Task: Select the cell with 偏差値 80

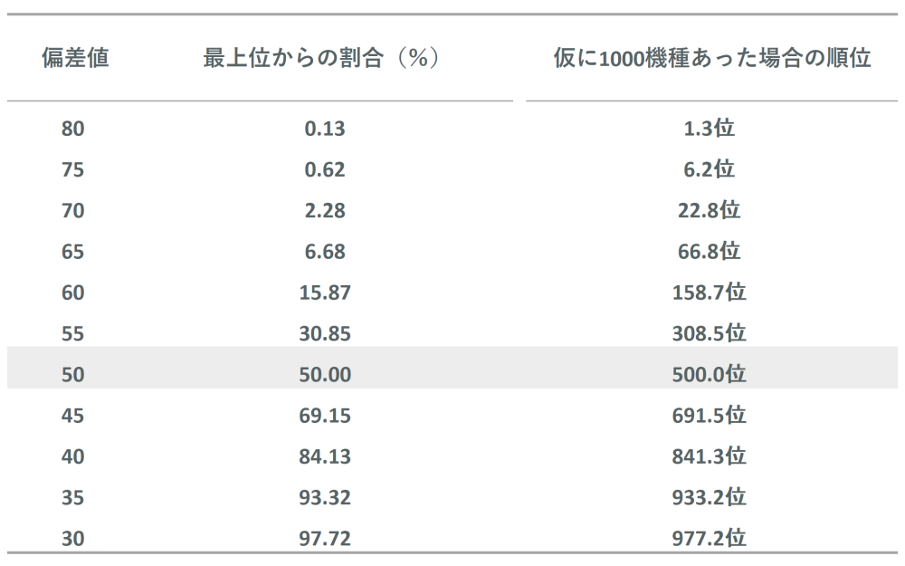Action: [73, 129]
